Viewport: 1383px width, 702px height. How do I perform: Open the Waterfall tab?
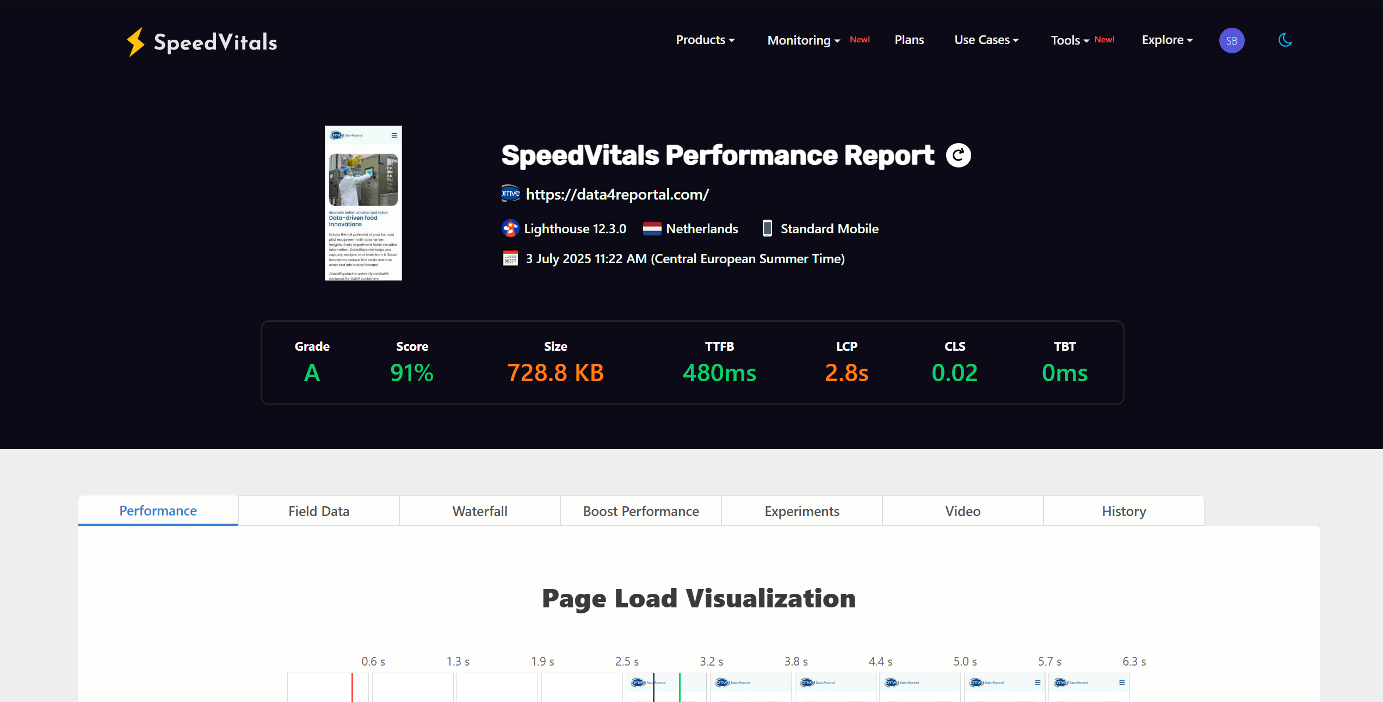(480, 511)
